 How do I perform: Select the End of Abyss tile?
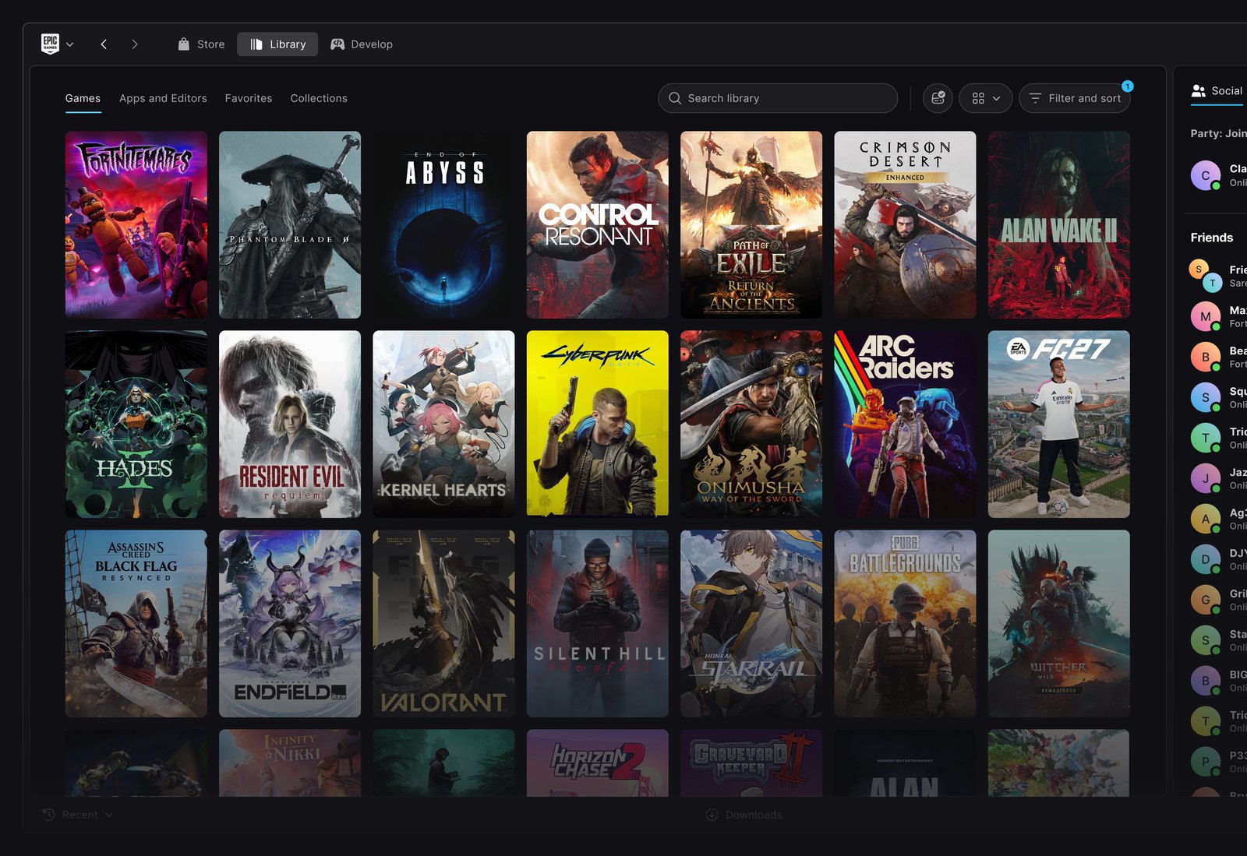[x=443, y=224]
